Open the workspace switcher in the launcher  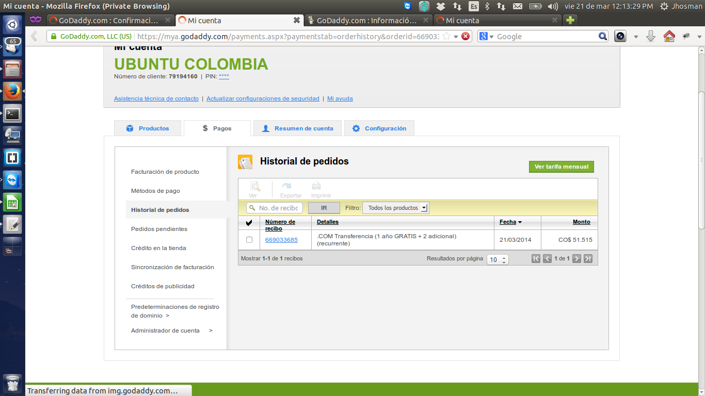12,246
